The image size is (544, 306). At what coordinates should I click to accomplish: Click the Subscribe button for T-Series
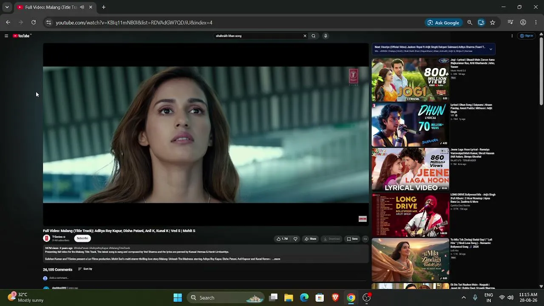click(x=82, y=238)
